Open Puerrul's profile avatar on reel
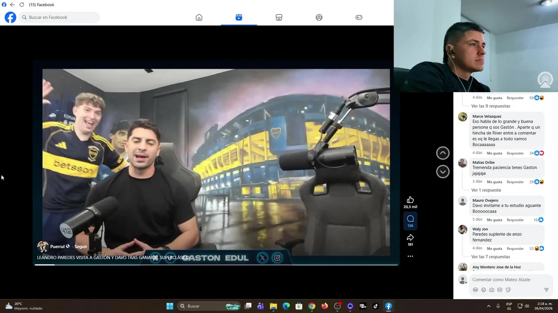This screenshot has width=558, height=313. 43,246
